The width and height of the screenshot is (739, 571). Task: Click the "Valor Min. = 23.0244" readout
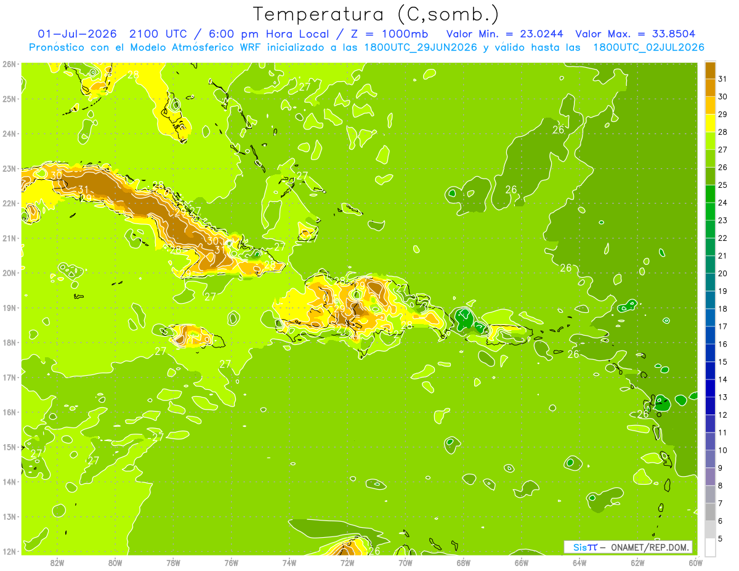tap(504, 34)
